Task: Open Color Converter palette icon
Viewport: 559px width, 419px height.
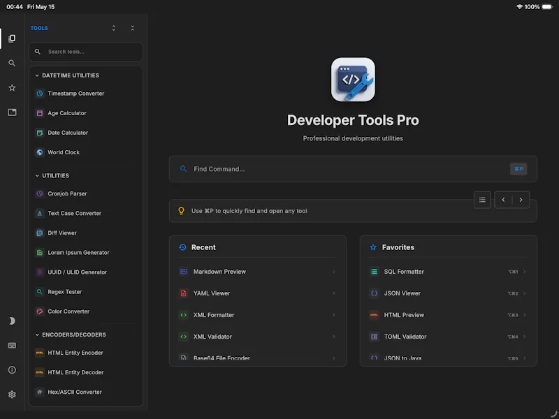Action: 40,311
